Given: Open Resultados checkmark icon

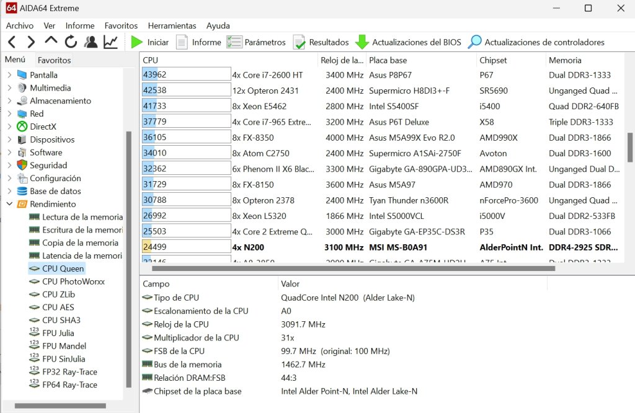Looking at the screenshot, I should (299, 42).
